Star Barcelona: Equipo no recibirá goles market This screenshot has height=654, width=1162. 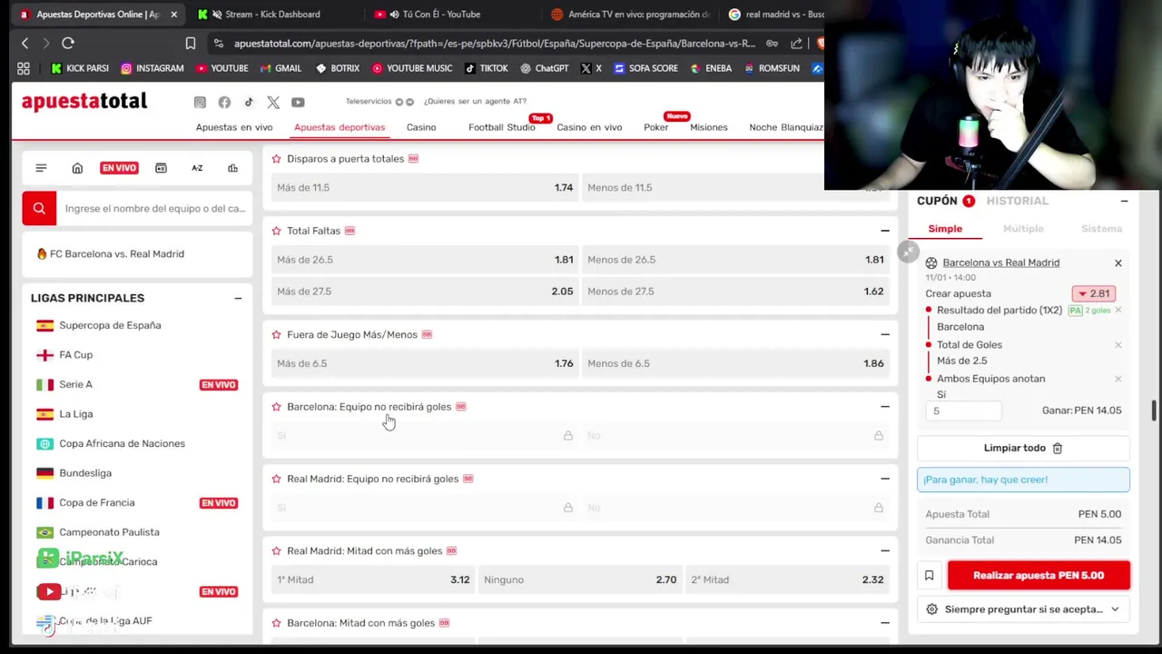277,407
